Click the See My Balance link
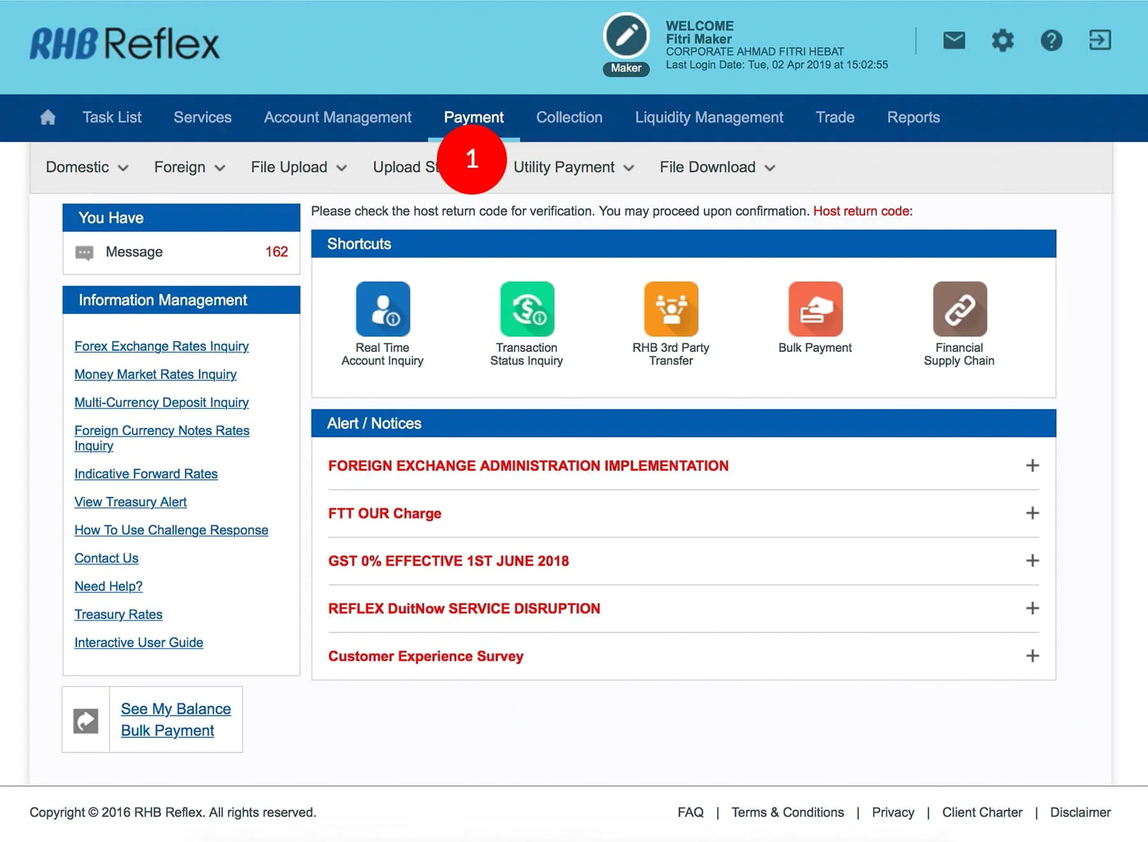 [176, 709]
